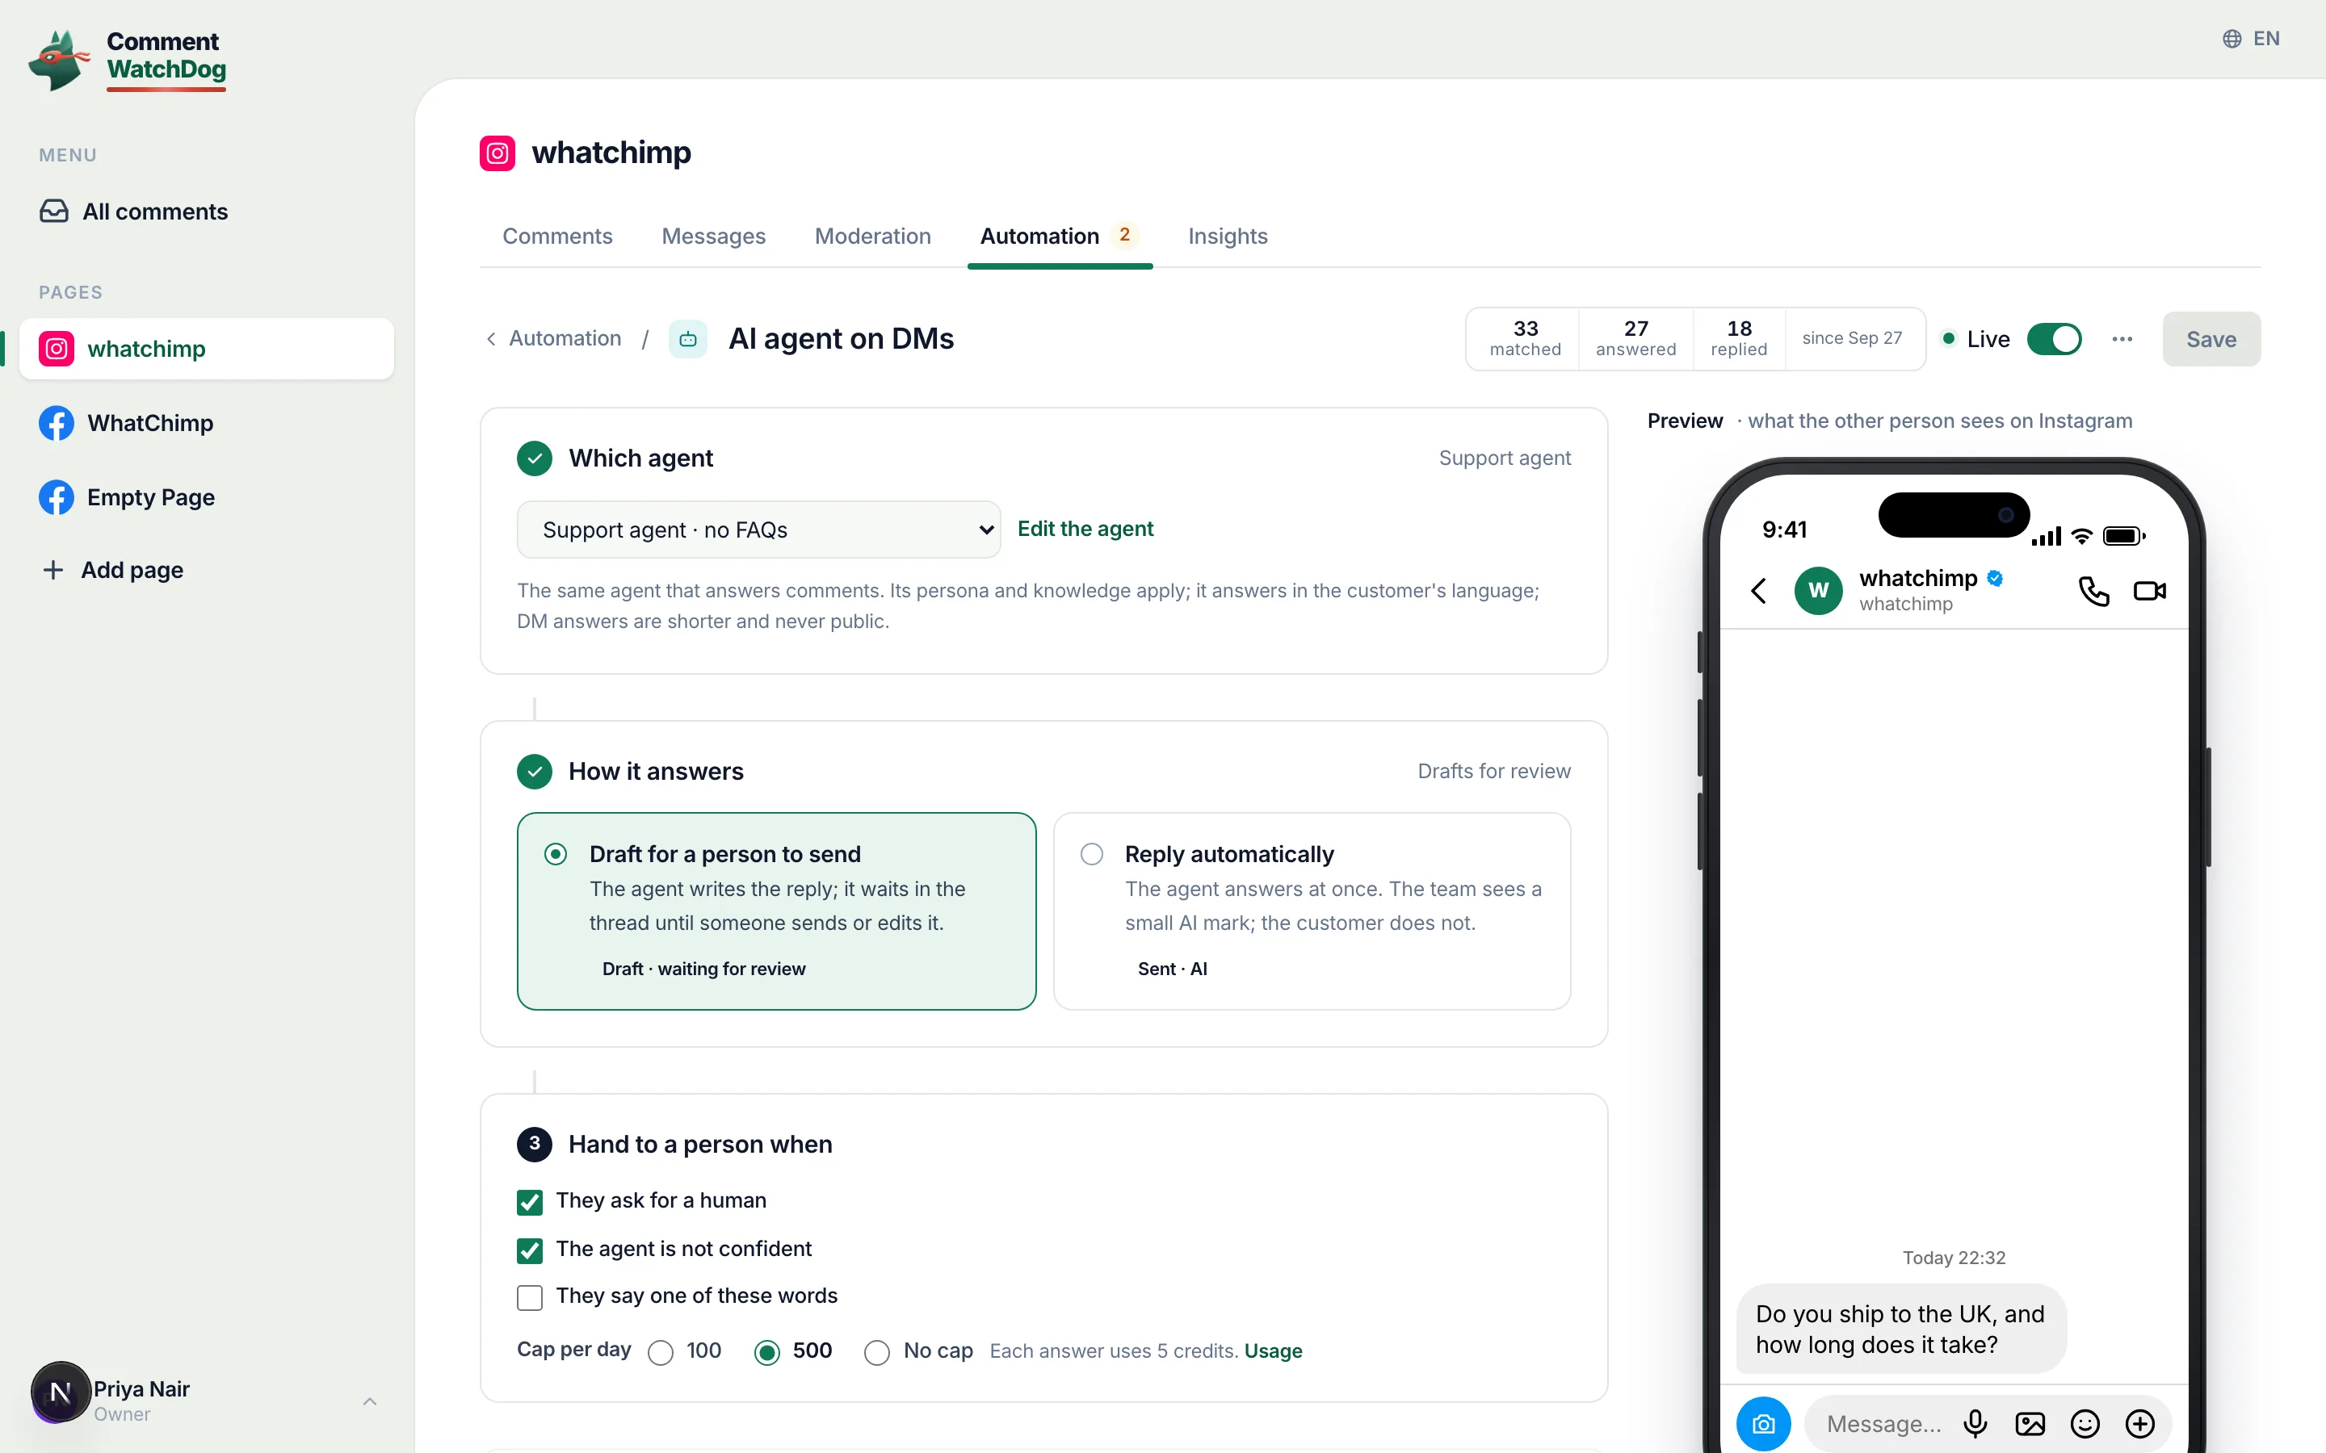This screenshot has height=1453, width=2326.
Task: Click the 18 replied stat
Action: [1739, 338]
